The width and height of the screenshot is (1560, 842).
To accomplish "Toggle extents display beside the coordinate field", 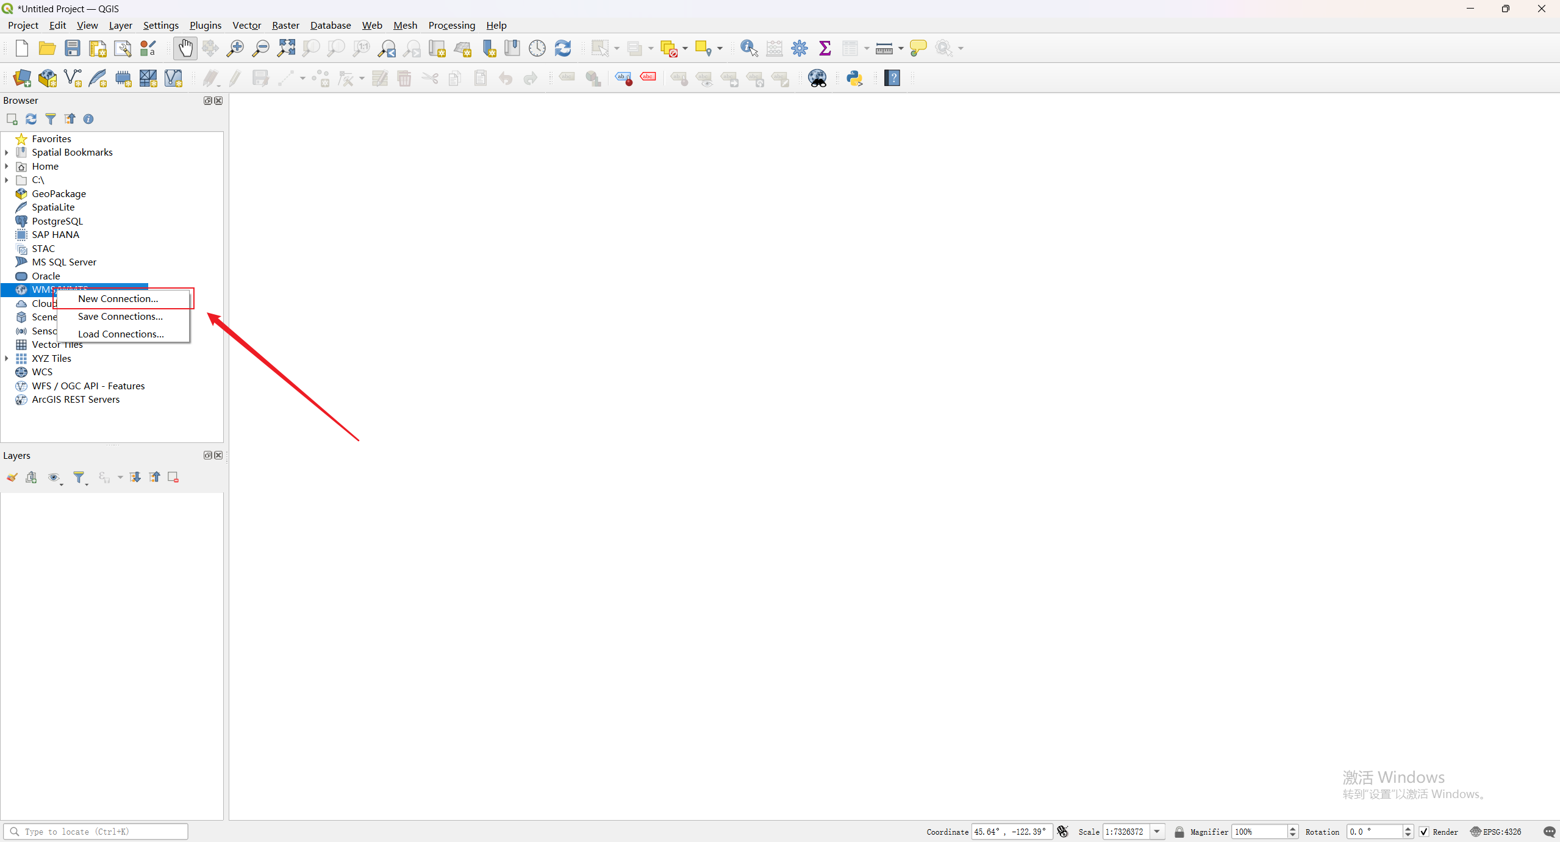I will tap(1062, 832).
